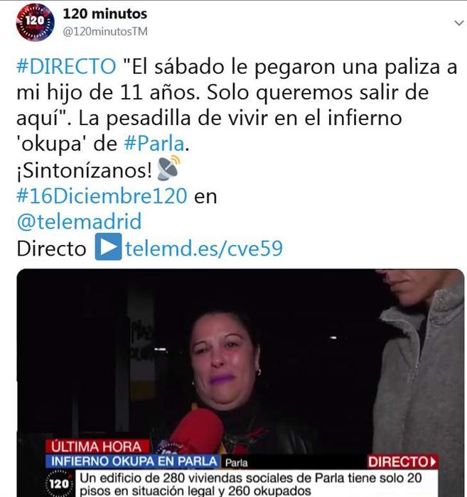Open the @120minutosTM handle
467x497 pixels.
coord(105,31)
